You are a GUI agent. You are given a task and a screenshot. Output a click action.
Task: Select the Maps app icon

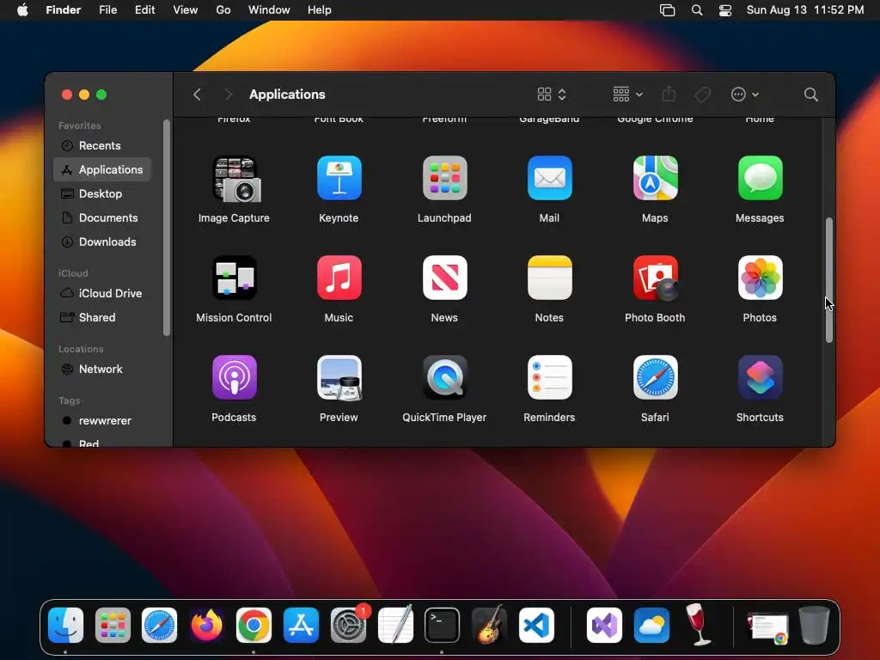coord(655,179)
